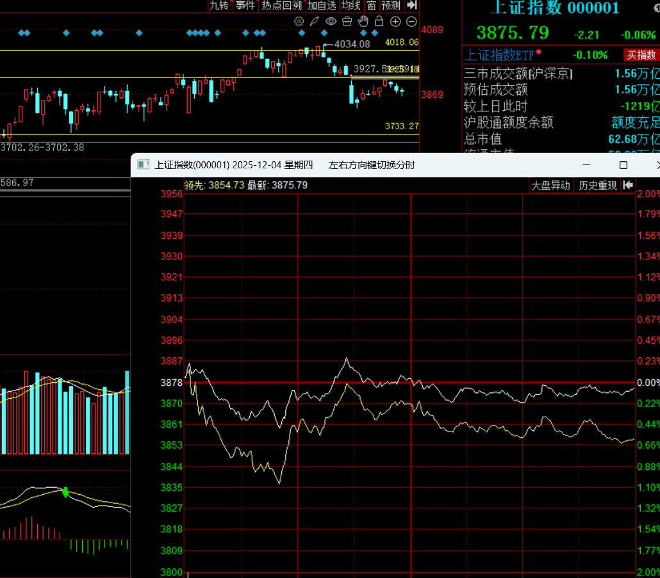The width and height of the screenshot is (660, 578).
Task: Open the toolbox briefcase icon
Action: click(x=347, y=21)
